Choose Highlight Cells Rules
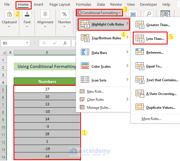The width and height of the screenshot is (180, 161). tap(104, 24)
